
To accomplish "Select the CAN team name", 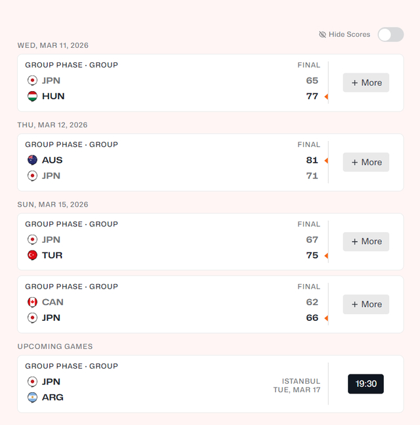I will click(x=52, y=302).
